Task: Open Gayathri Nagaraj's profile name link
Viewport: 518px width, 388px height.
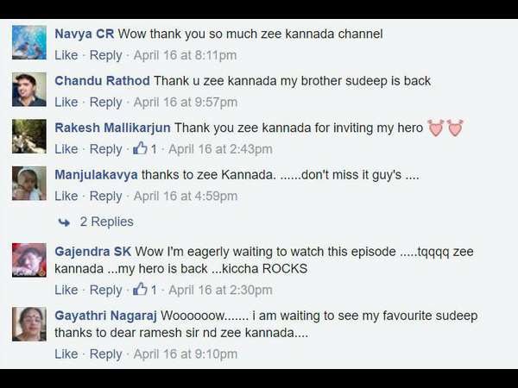Action: pos(105,316)
